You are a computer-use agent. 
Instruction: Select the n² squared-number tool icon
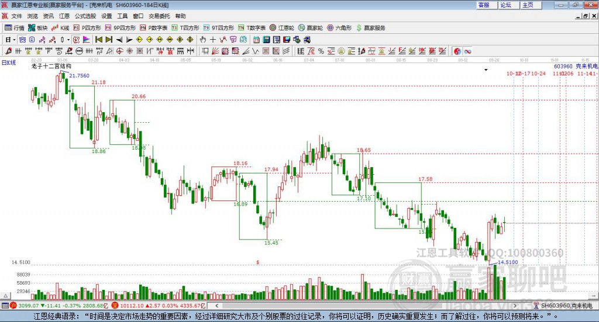[99, 51]
